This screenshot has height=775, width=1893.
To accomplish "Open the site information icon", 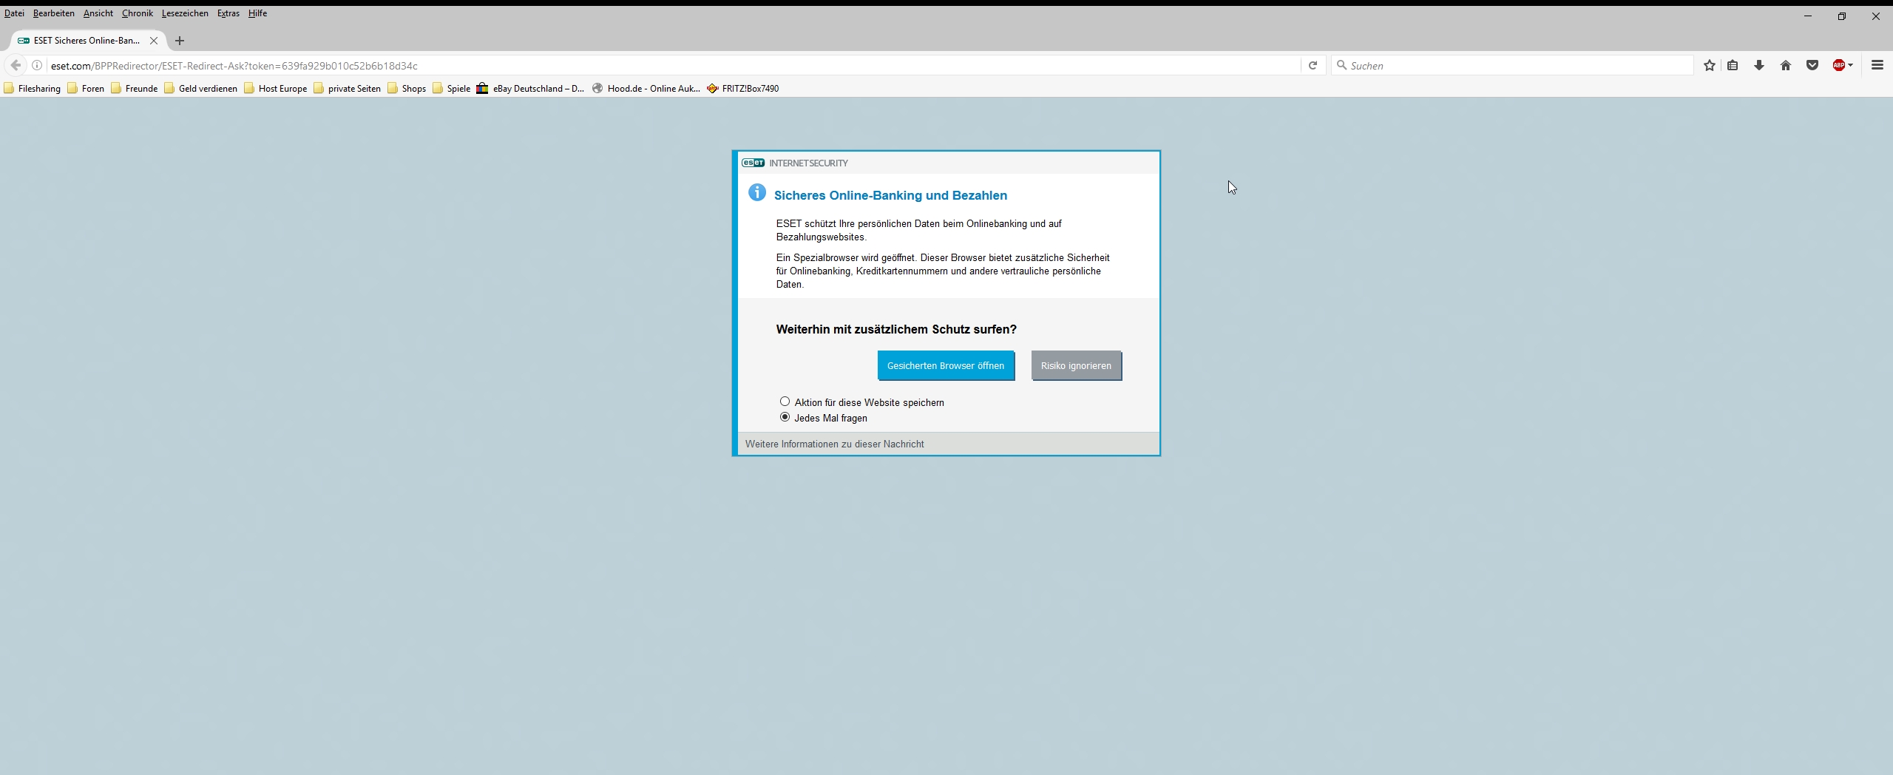I will [x=36, y=65].
